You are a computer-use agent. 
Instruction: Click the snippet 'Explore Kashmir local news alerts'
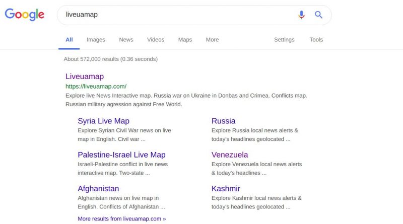[256, 202]
